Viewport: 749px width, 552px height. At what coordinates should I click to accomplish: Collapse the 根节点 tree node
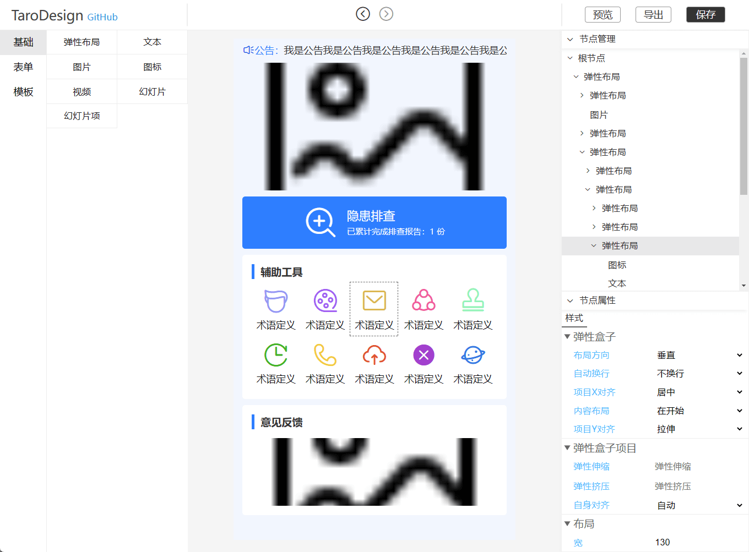click(x=570, y=58)
